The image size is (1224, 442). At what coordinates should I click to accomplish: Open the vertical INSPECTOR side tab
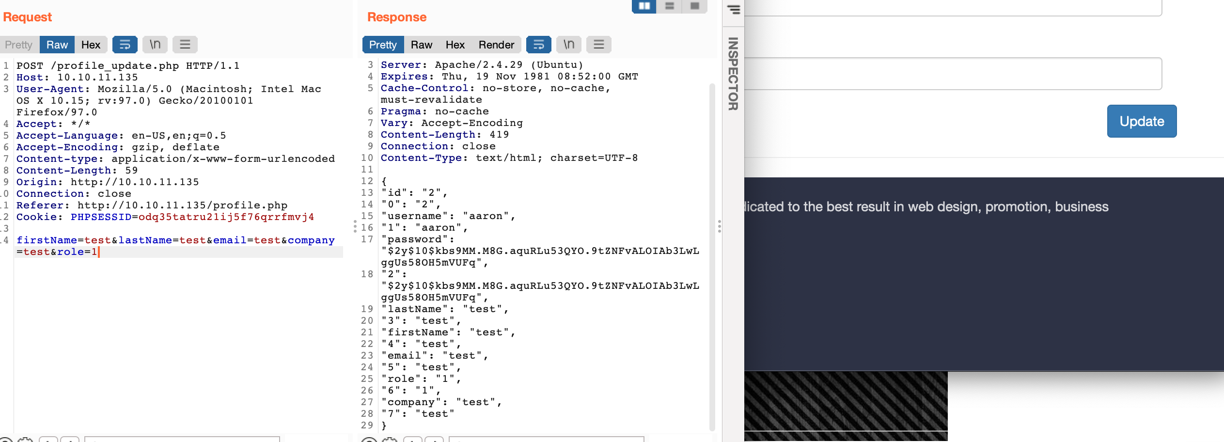[733, 74]
